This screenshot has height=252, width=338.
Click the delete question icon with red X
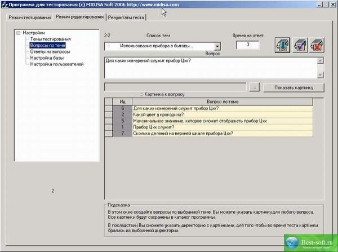pyautogui.click(x=317, y=46)
